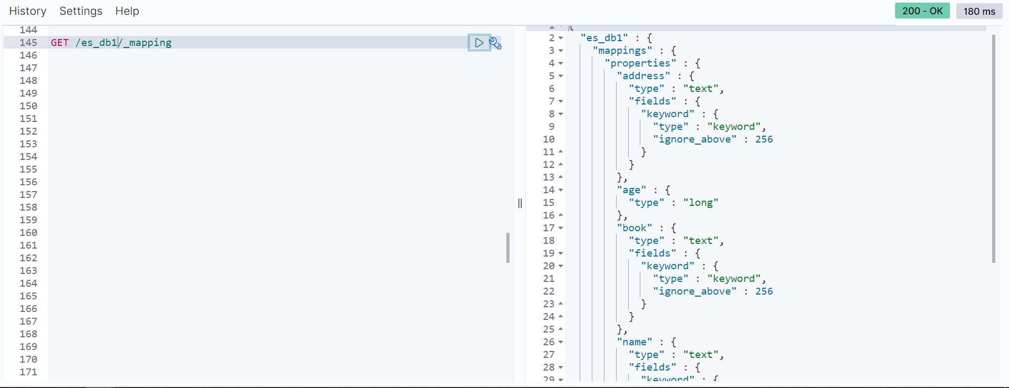1009x388 pixels.
Task: Collapse the "keyword" block on line 20
Action: (561, 266)
